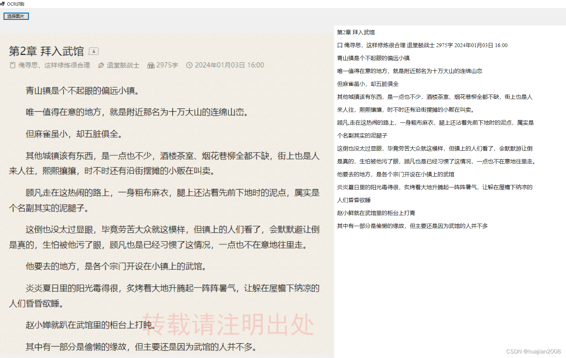Click OCR result line starting 炎炎夏日里的阳光
Image resolution: width=566 pixels, height=358 pixels.
point(435,187)
